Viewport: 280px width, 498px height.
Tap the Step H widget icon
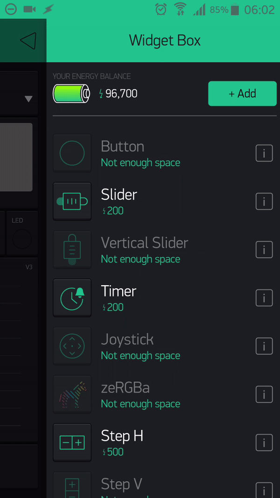pyautogui.click(x=72, y=442)
